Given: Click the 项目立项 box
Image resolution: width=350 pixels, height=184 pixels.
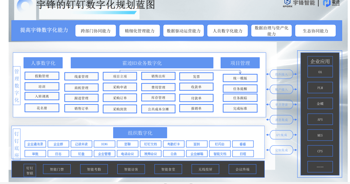Looking at the screenshot, I should [x=120, y=76].
